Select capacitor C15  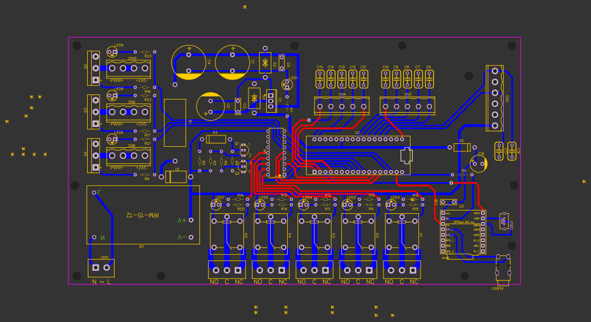click(x=320, y=79)
